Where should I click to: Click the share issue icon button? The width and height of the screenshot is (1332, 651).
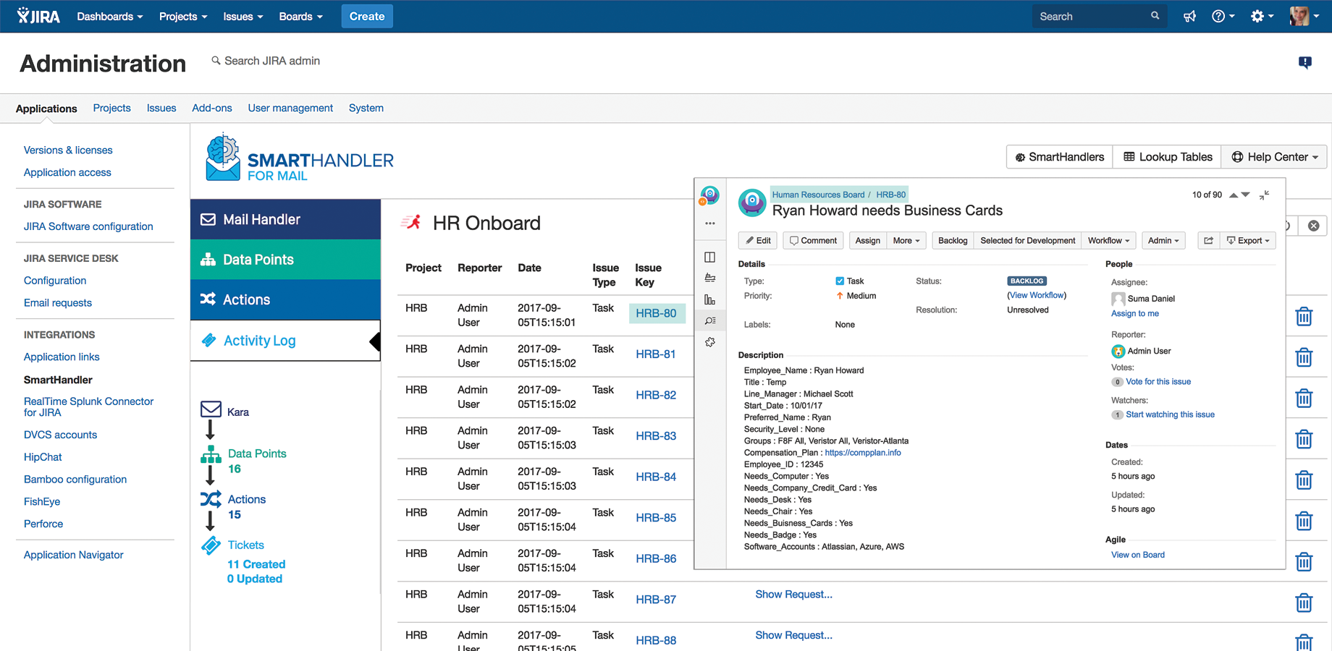[1209, 240]
